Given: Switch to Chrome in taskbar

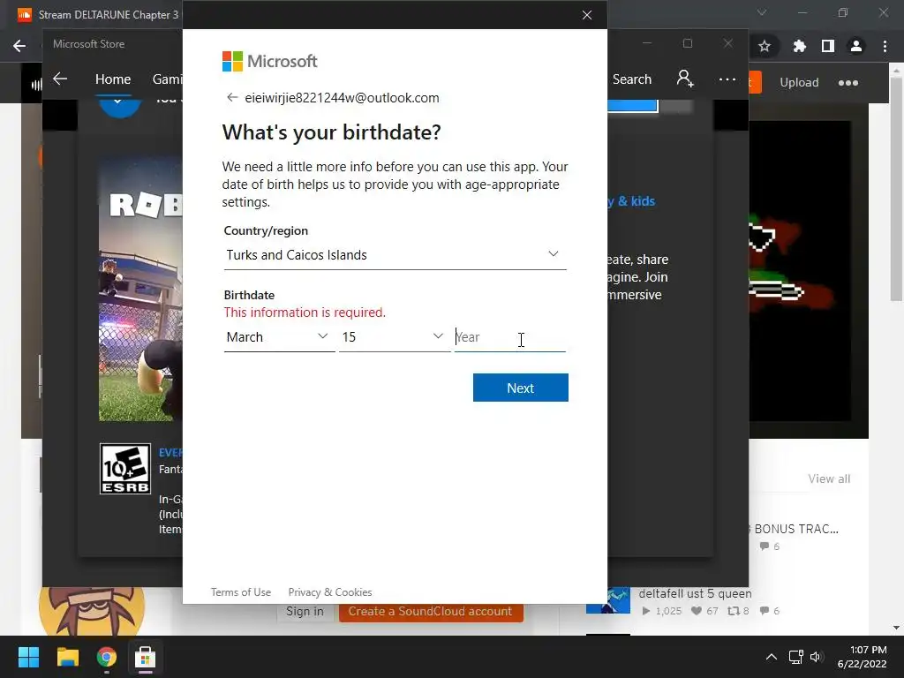Looking at the screenshot, I should tap(106, 657).
